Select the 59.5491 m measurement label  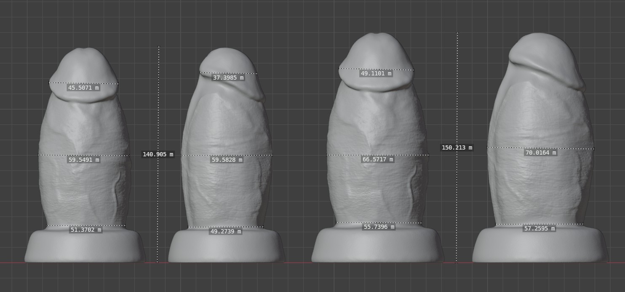(x=83, y=160)
